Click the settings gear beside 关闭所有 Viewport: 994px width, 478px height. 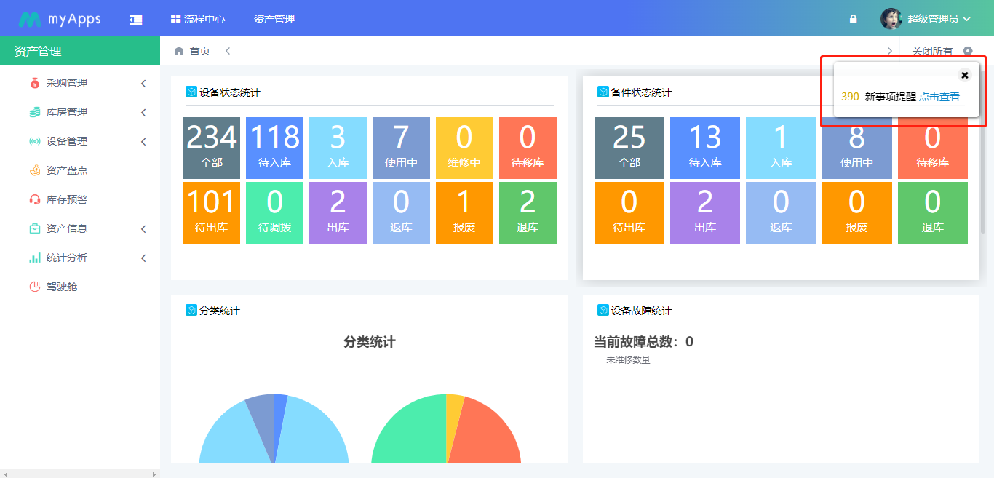coord(967,51)
